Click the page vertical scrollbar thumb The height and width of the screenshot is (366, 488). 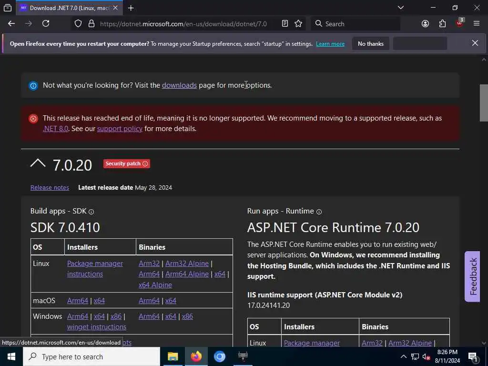(484, 103)
